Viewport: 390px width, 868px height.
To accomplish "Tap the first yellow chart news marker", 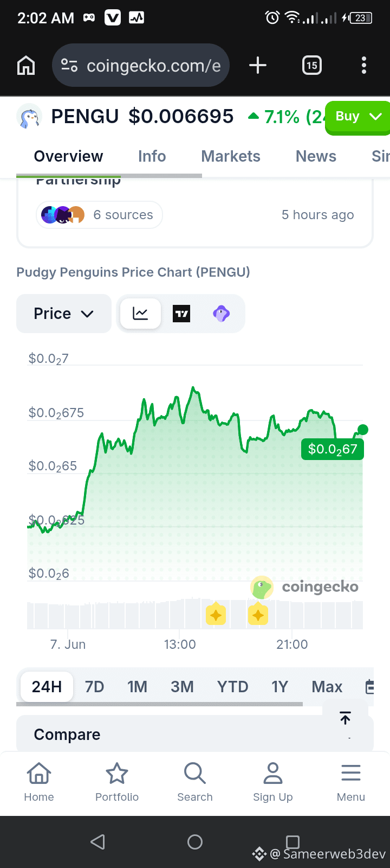I will 216,615.
